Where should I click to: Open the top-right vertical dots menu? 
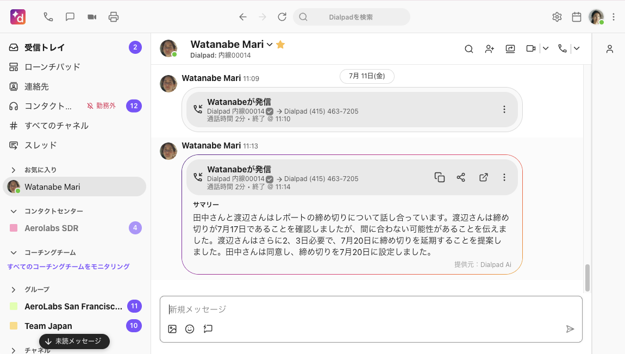point(614,17)
